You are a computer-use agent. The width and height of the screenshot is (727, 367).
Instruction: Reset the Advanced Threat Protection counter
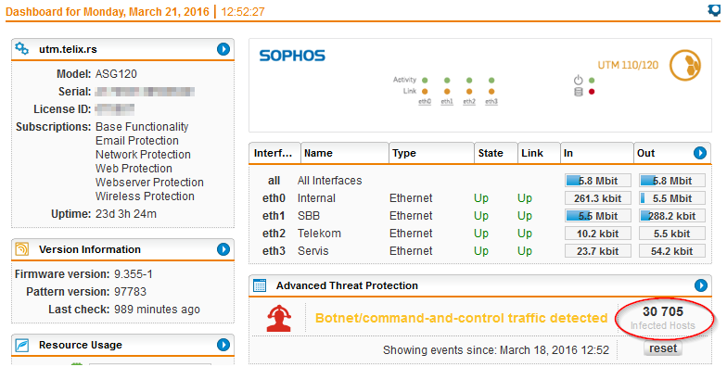(x=663, y=348)
